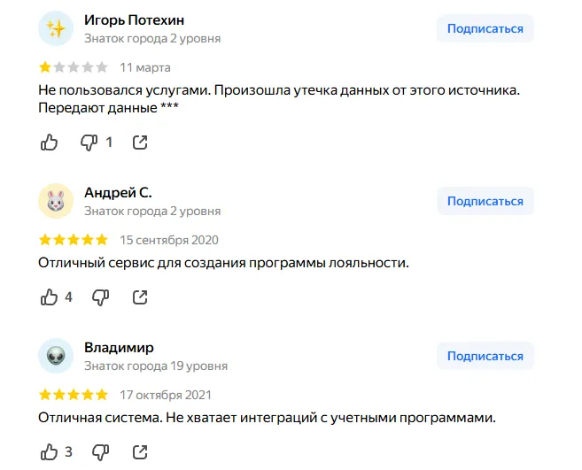Like Владимир's review with thumbs up
This screenshot has width=582, height=470.
(49, 451)
